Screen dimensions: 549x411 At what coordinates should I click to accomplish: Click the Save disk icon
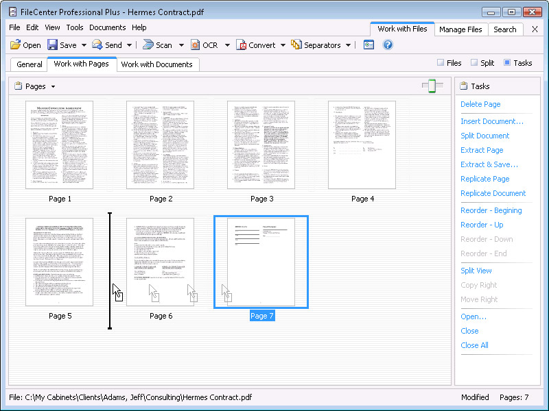point(52,45)
